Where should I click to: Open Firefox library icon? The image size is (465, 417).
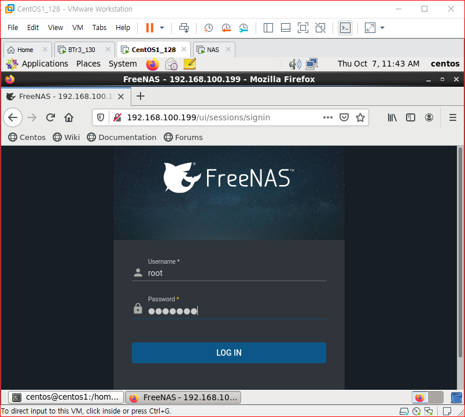(x=392, y=118)
